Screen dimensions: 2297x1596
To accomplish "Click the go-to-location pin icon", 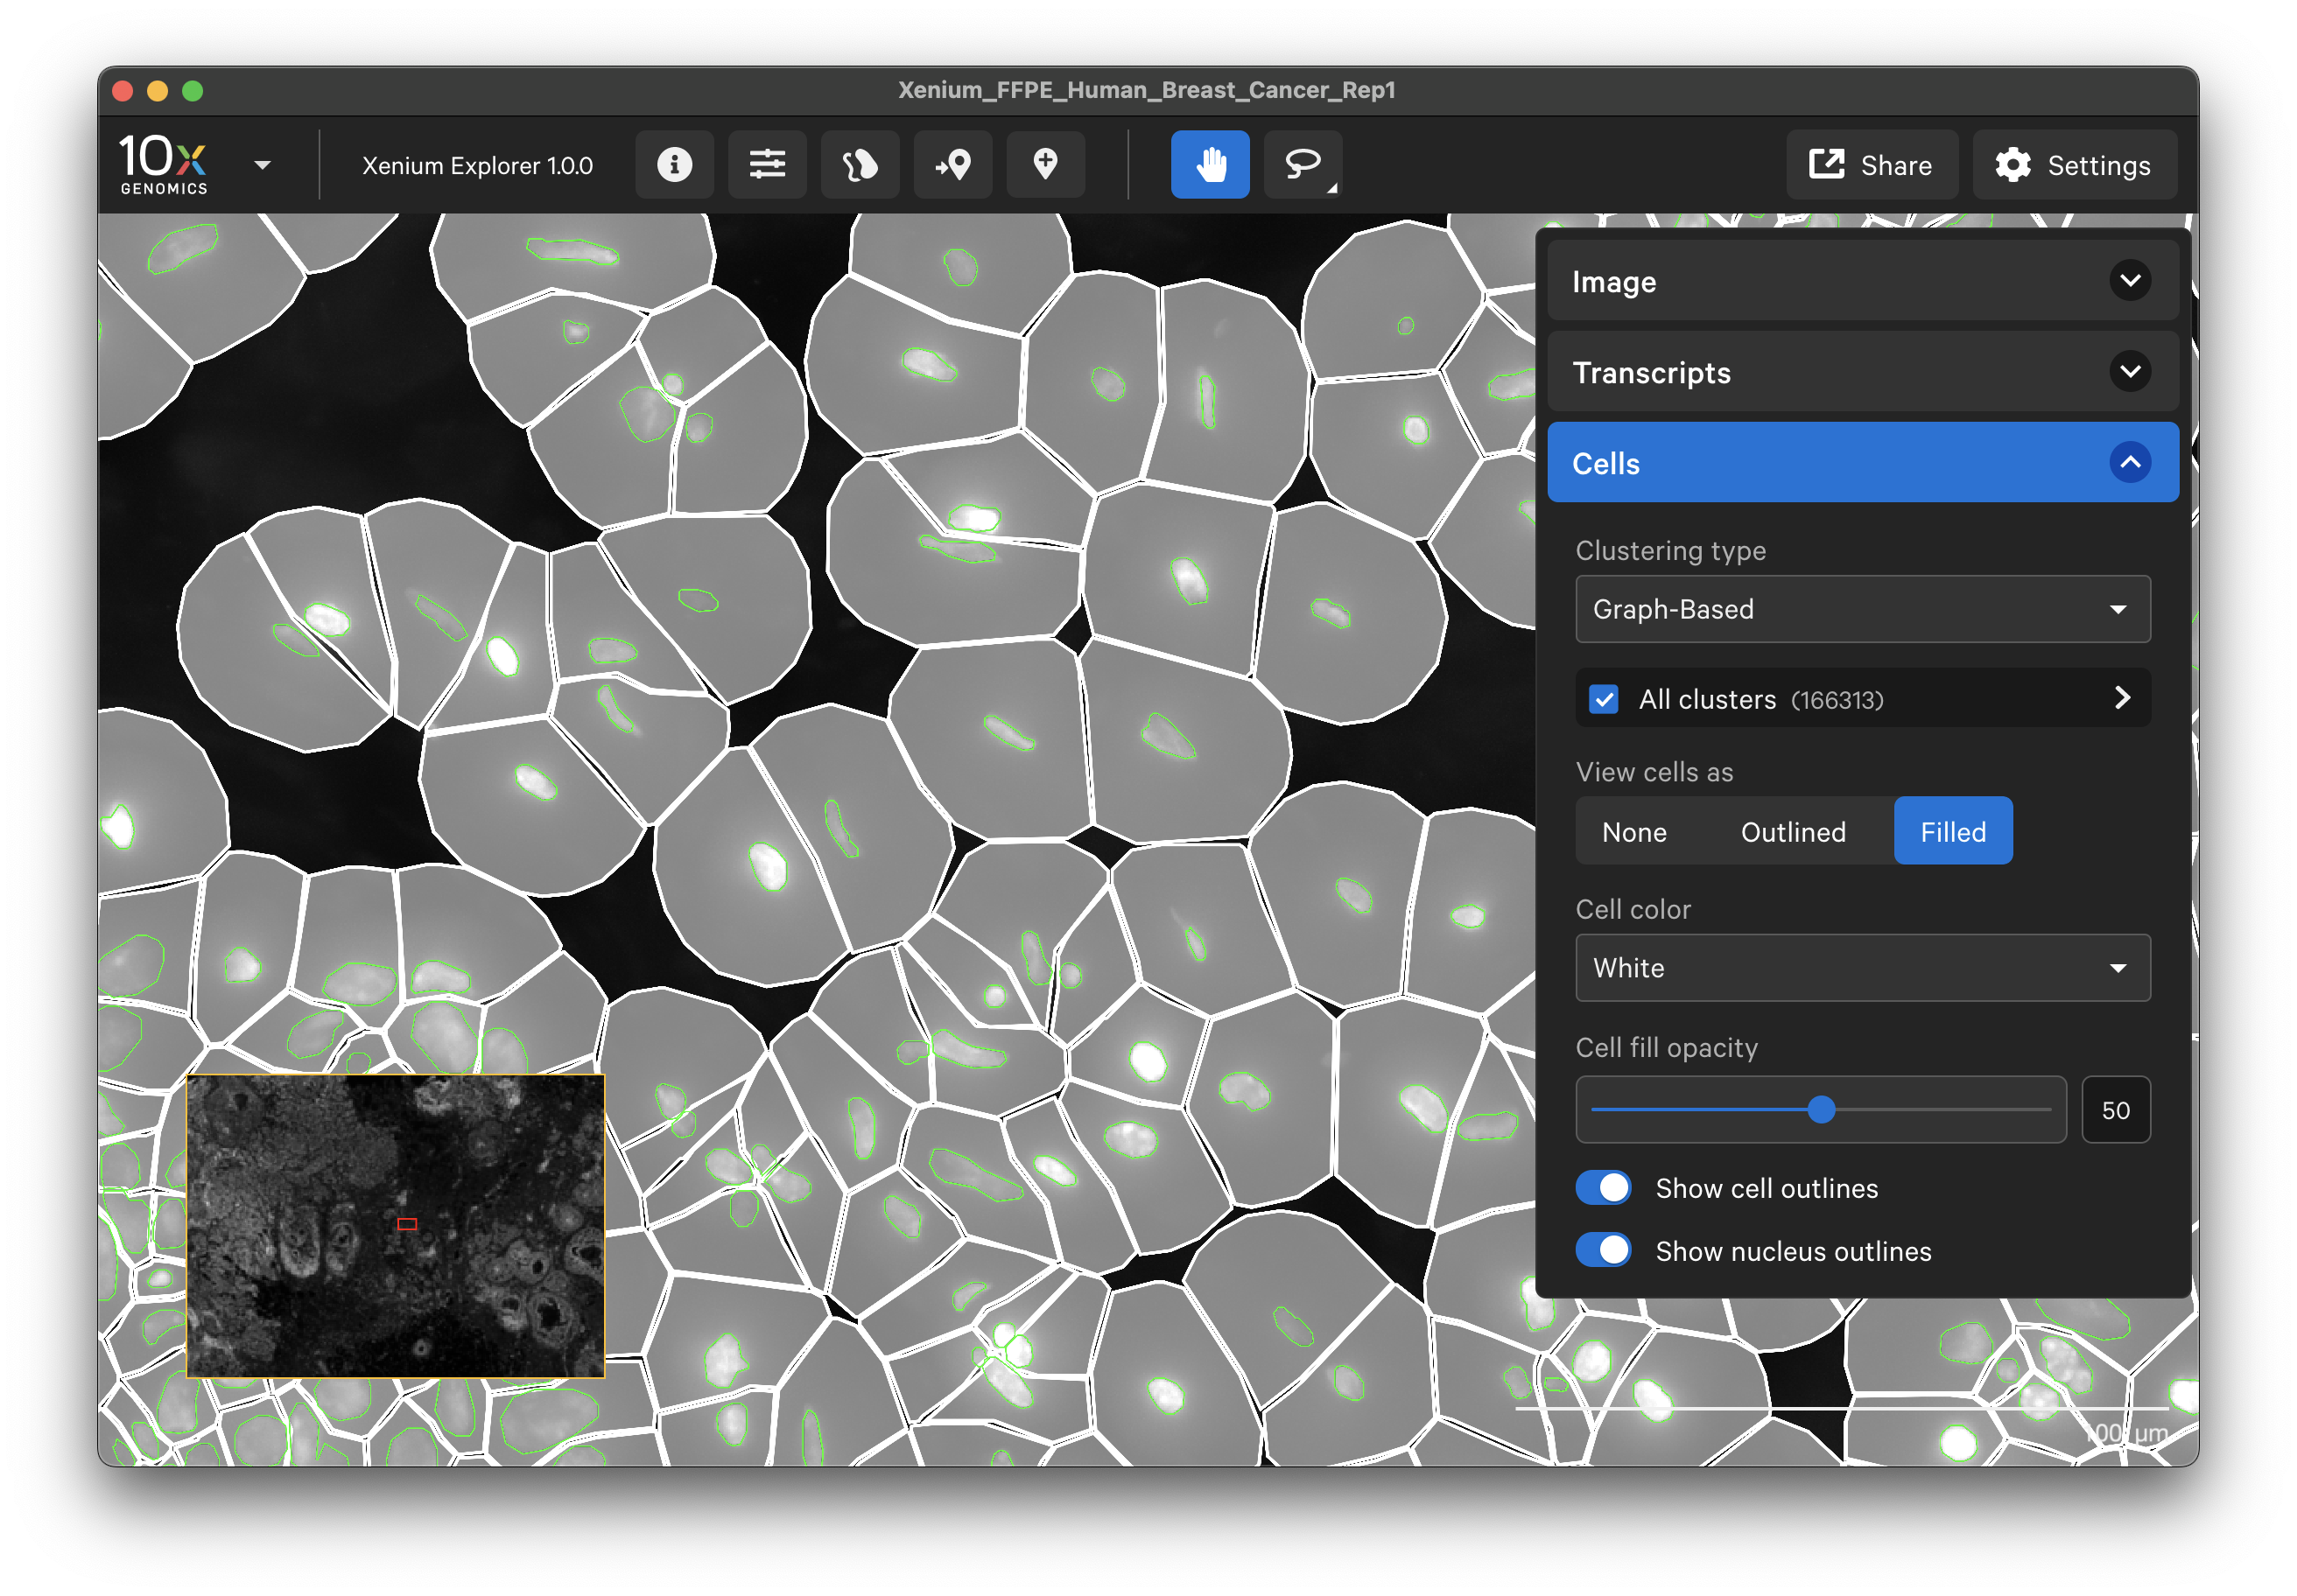I will (x=952, y=164).
